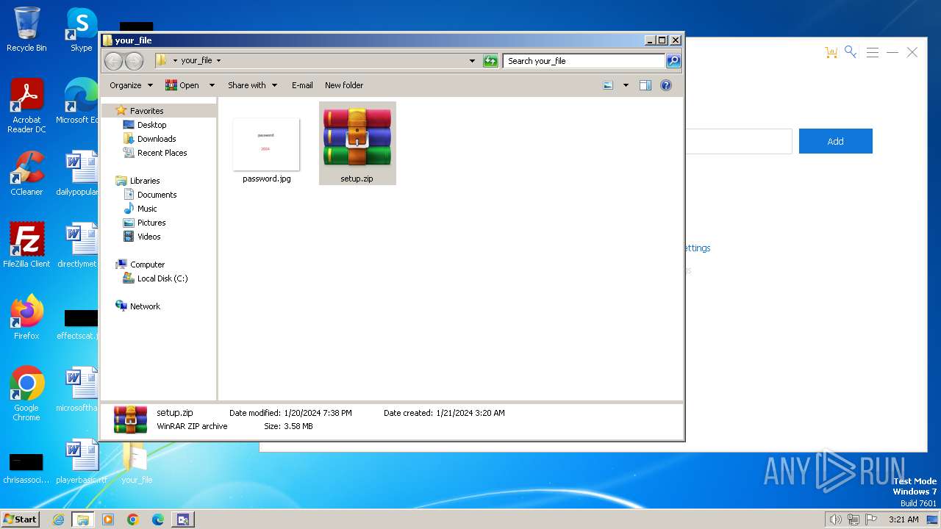
Task: Open Windows Media Player from taskbar
Action: [x=108, y=519]
